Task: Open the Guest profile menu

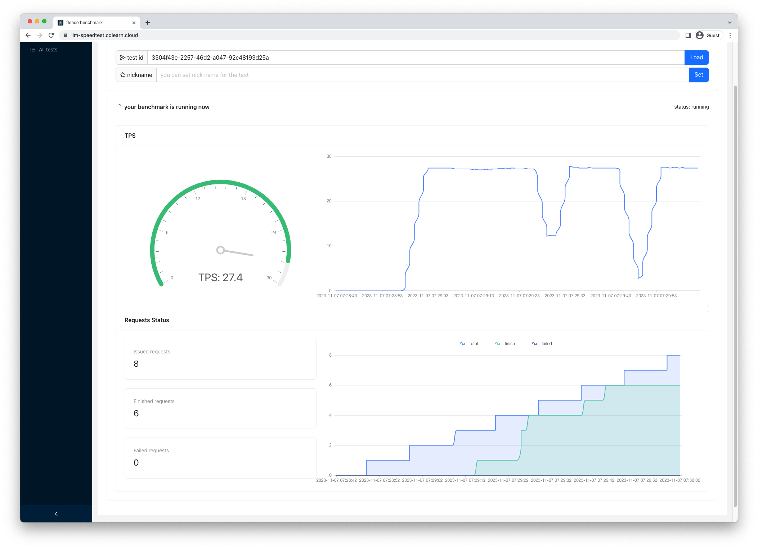Action: (x=708, y=35)
